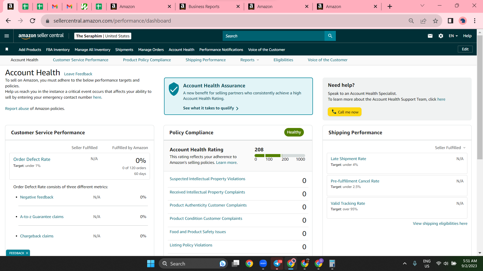Open the settings gear icon

coord(441,36)
